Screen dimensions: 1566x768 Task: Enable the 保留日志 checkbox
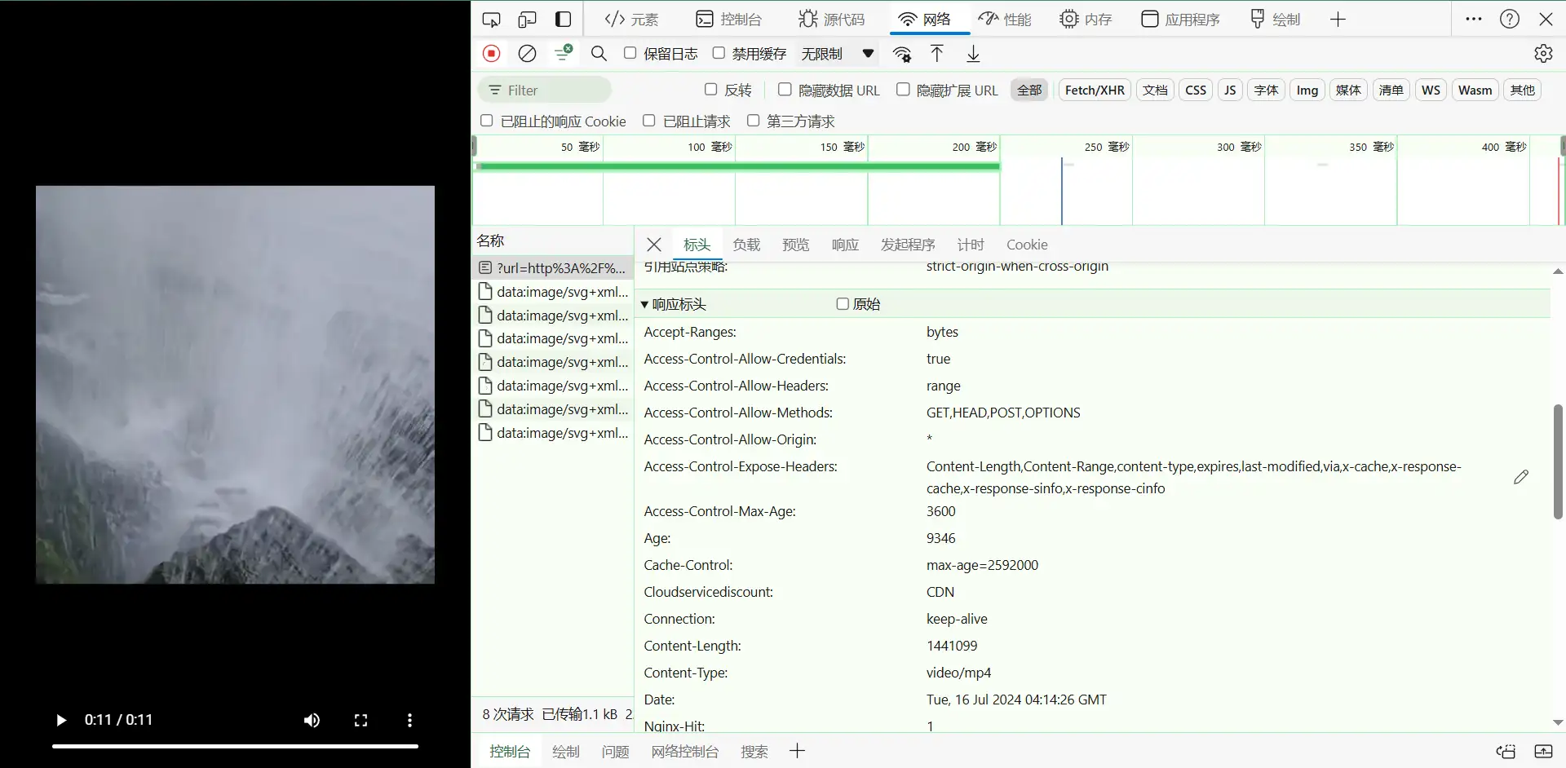[x=630, y=53]
